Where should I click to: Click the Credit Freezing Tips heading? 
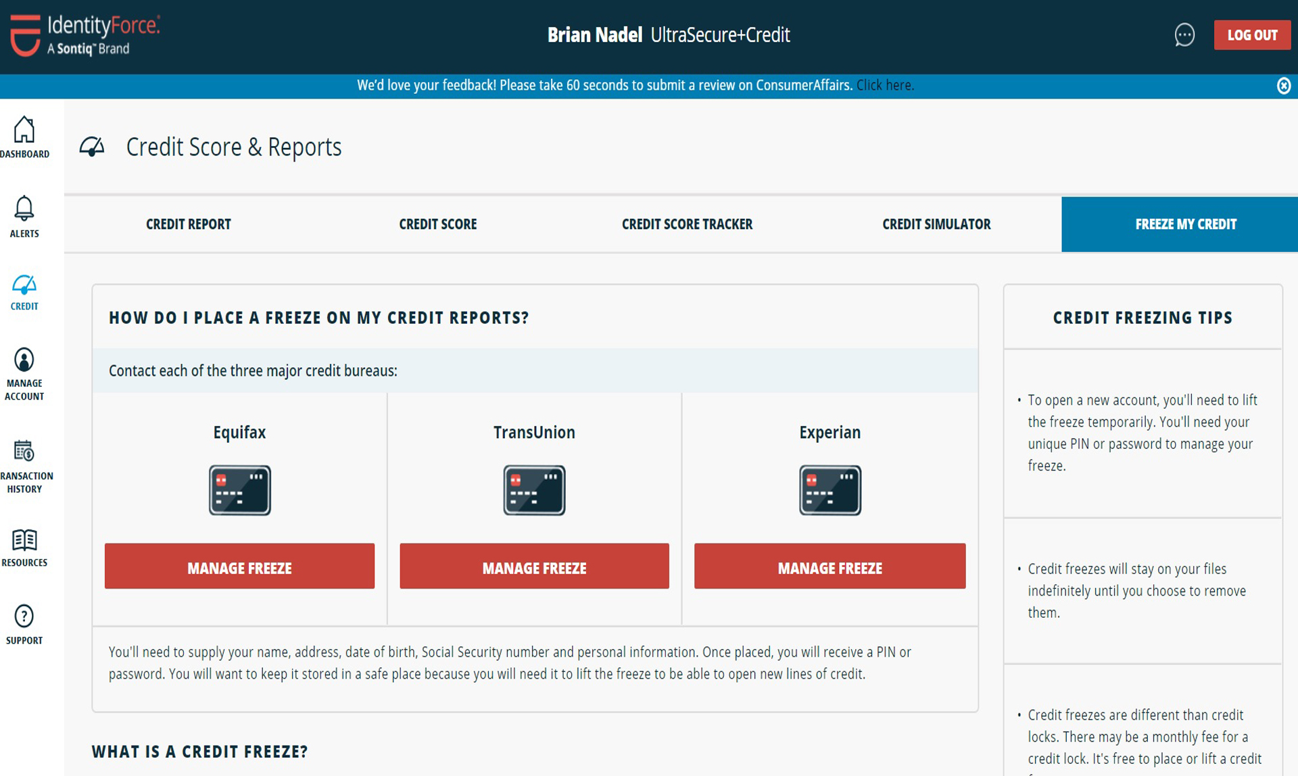click(1143, 318)
